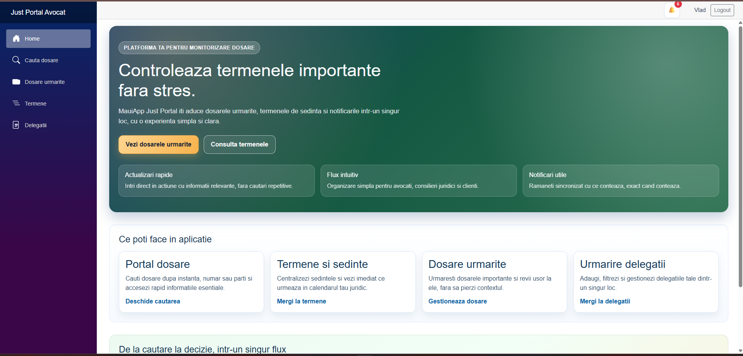Select the document icon next to Delegatii
Image resolution: width=743 pixels, height=356 pixels.
click(16, 125)
